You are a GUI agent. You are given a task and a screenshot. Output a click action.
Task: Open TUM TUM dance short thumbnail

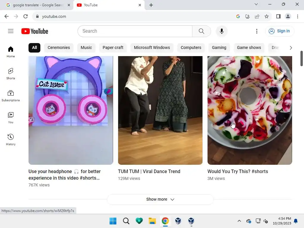pyautogui.click(x=160, y=110)
